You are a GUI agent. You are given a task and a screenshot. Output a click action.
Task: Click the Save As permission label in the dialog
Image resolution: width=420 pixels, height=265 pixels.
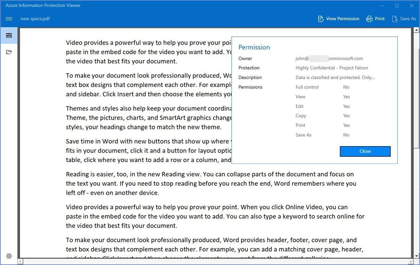[304, 135]
